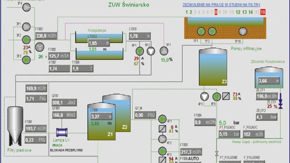This screenshot has width=290, height=163.
Task: Toggle well number 14 permit
Action: (x=251, y=12)
